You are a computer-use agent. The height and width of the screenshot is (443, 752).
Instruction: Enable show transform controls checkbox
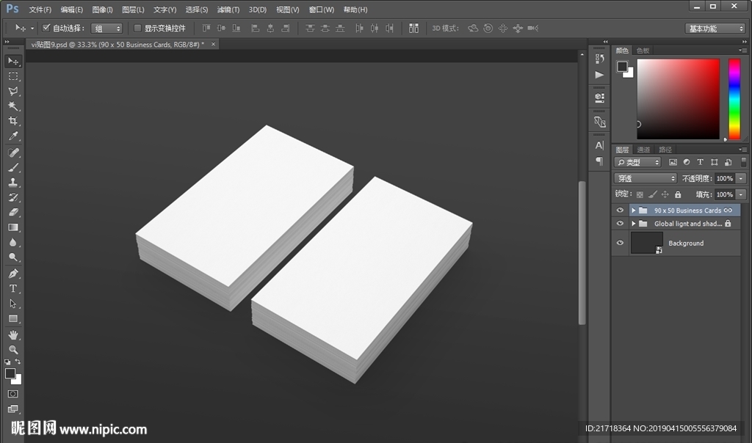point(137,29)
